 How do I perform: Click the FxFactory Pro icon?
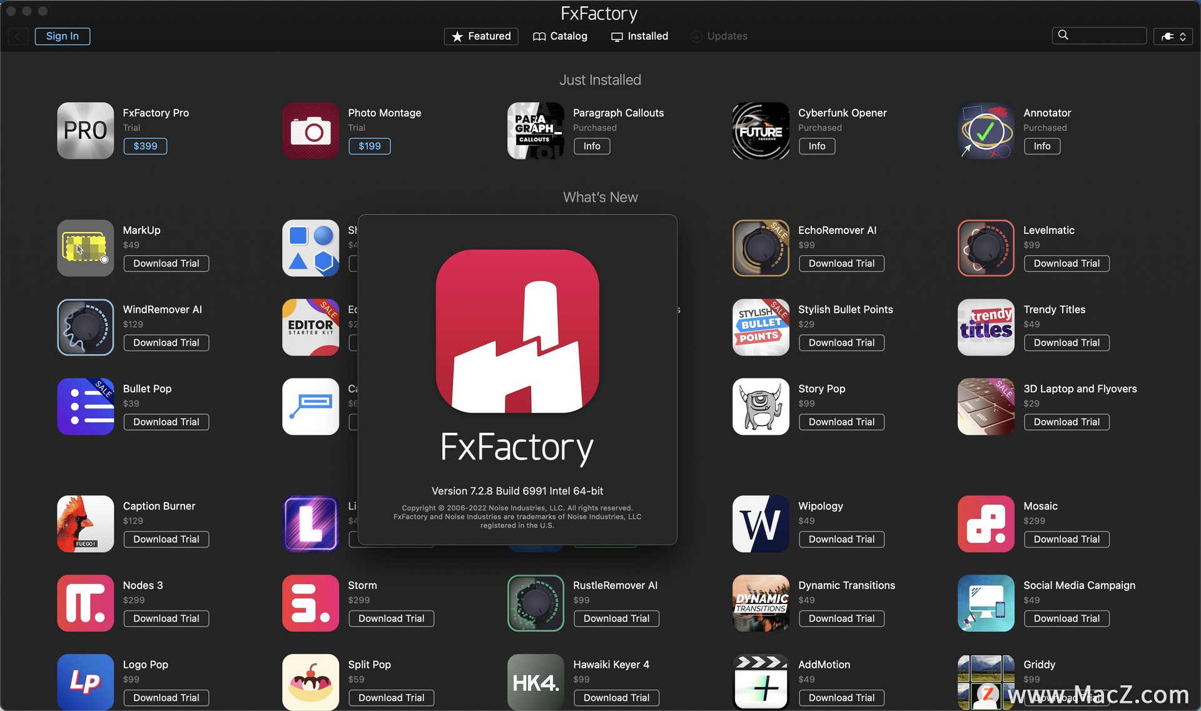point(84,130)
